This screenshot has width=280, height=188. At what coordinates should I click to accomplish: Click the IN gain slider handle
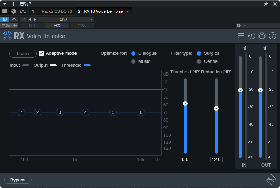241,90
